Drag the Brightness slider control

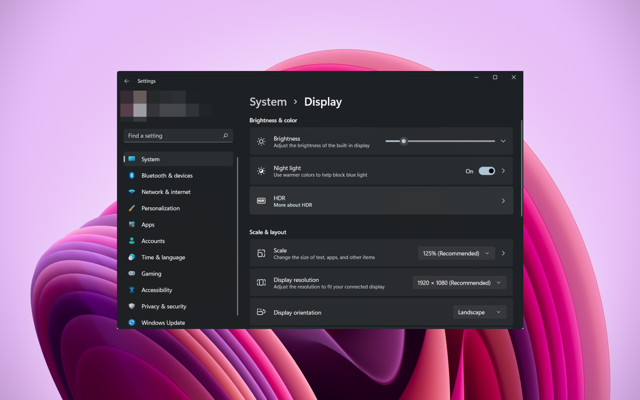pos(403,141)
